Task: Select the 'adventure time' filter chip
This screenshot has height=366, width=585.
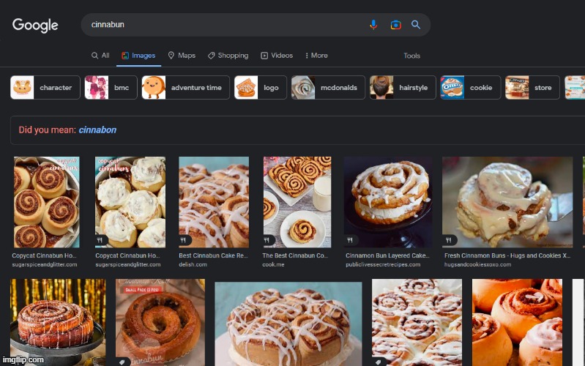Action: pyautogui.click(x=185, y=88)
